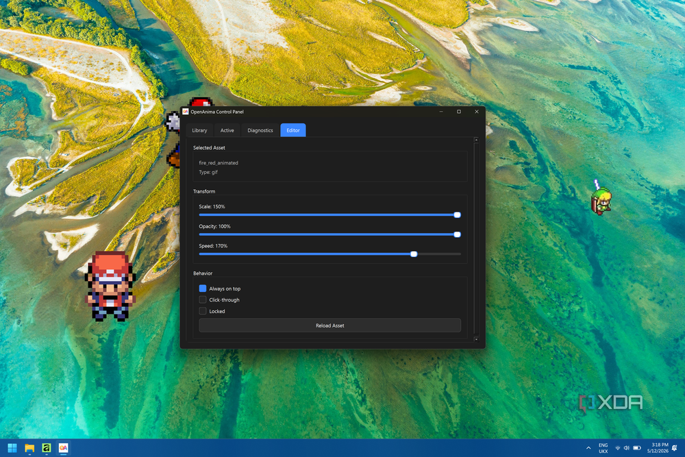Click the Opacity slider handle

click(458, 234)
